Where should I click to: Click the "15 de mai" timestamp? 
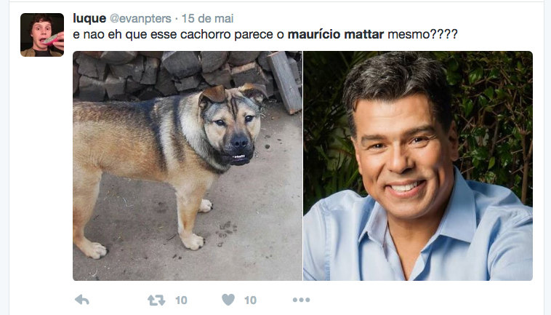207,18
